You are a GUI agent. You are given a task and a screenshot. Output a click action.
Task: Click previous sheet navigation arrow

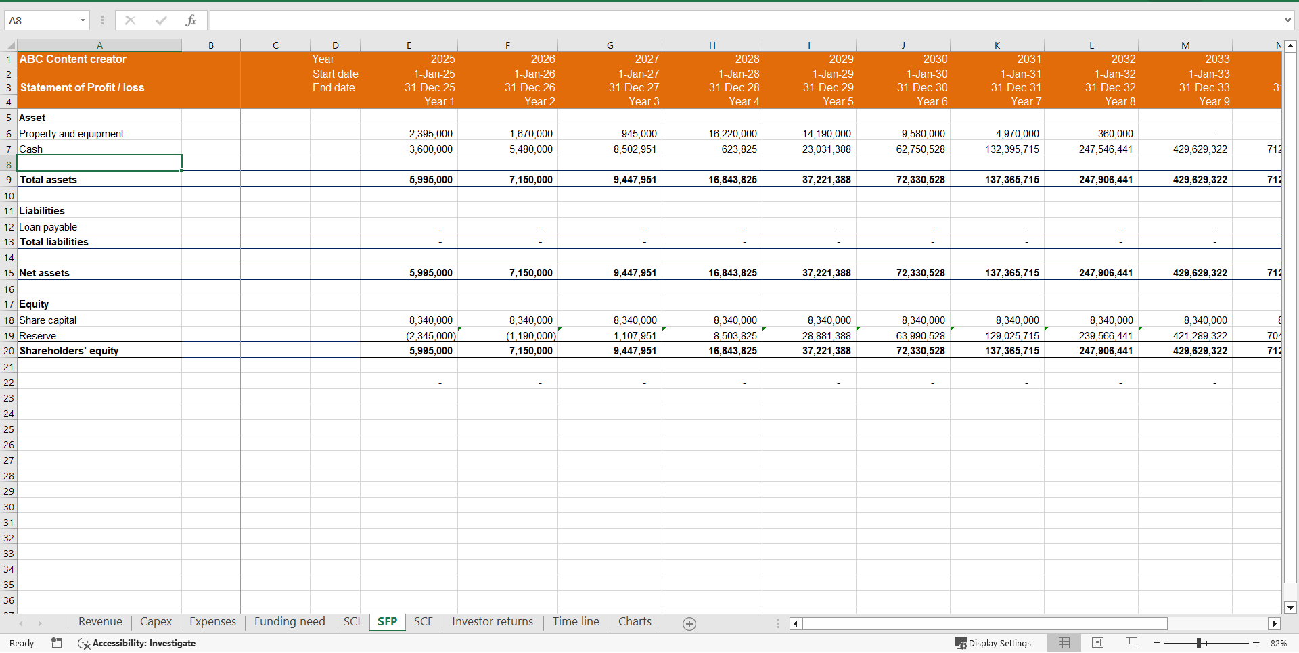point(21,623)
